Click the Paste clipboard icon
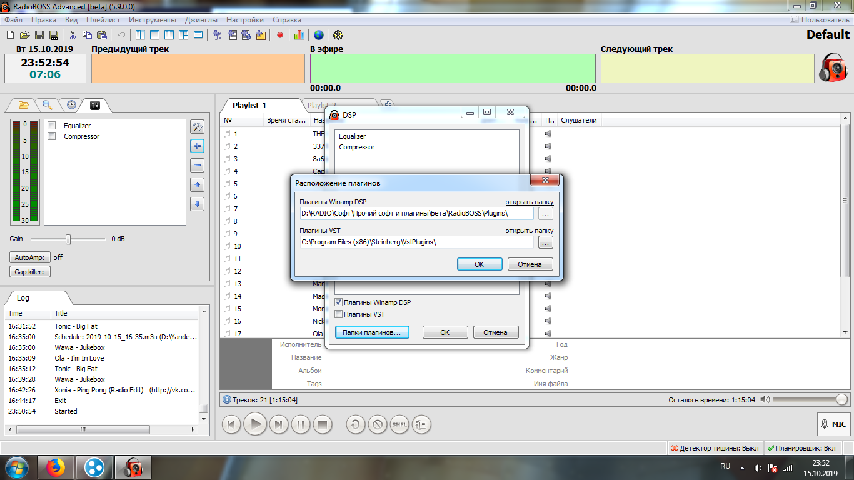 [x=102, y=35]
